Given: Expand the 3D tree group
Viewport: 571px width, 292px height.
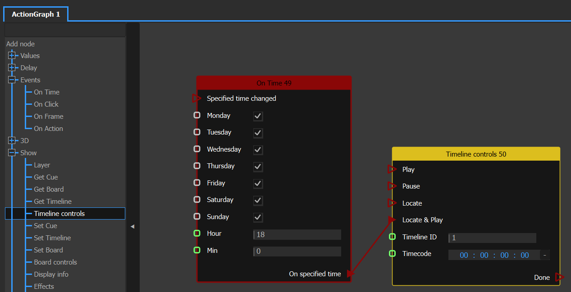Looking at the screenshot, I should pyautogui.click(x=12, y=141).
